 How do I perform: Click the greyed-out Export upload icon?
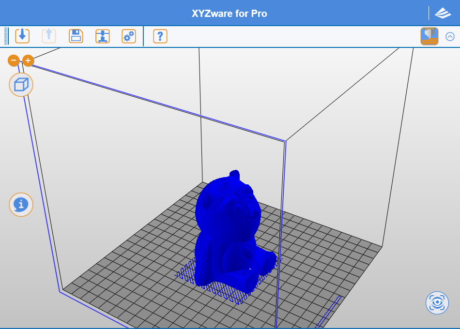pyautogui.click(x=49, y=36)
